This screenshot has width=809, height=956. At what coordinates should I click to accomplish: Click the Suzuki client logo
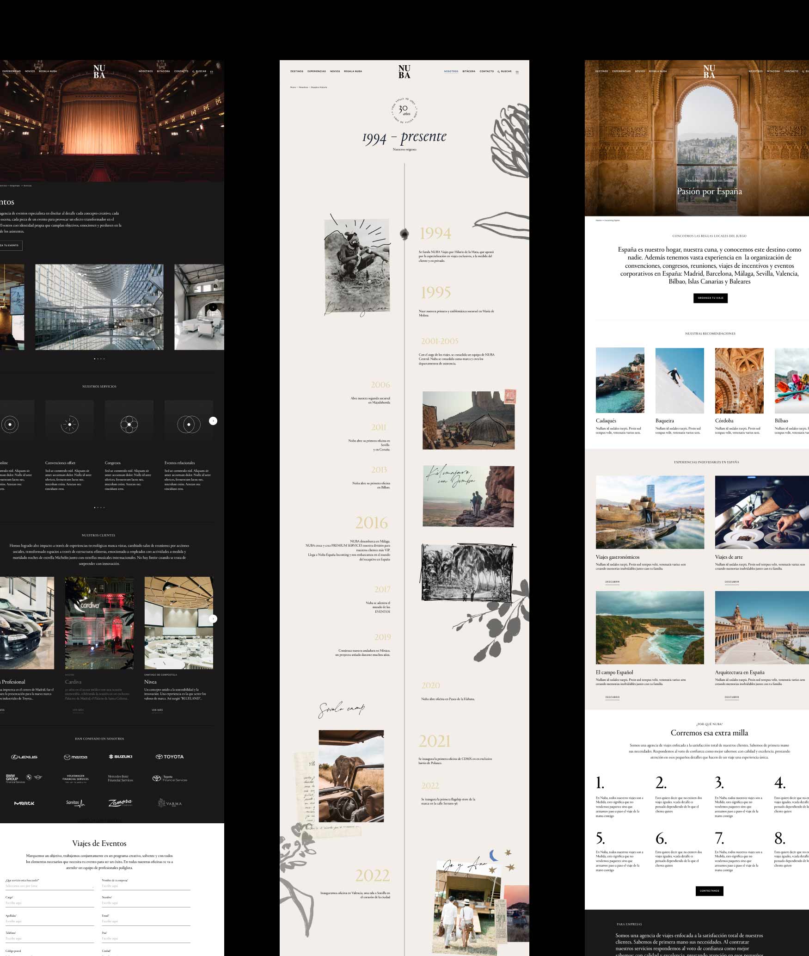tap(121, 757)
